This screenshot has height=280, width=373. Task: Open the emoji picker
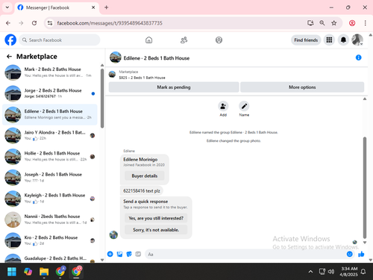coord(349,254)
